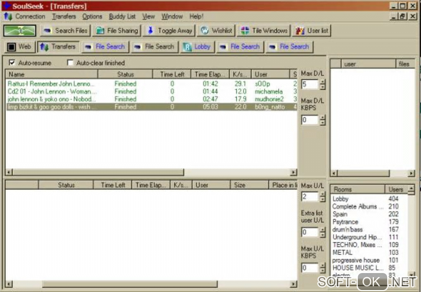
Task: Click the downloads K/s column header
Action: click(240, 74)
